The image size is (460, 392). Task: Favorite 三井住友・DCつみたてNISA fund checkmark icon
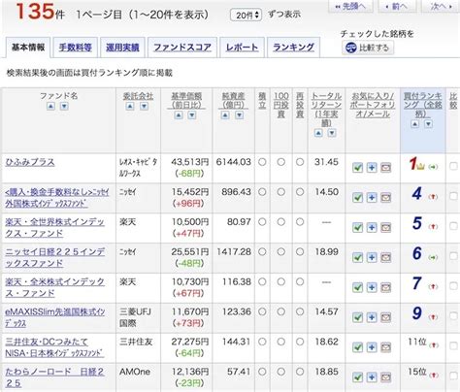click(x=357, y=347)
